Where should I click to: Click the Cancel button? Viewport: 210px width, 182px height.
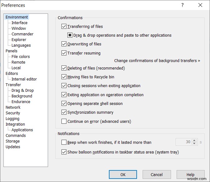point(157,174)
